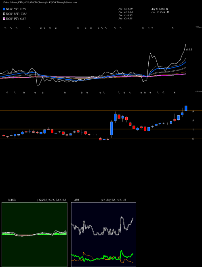Click price axis label 7

point(193,130)
